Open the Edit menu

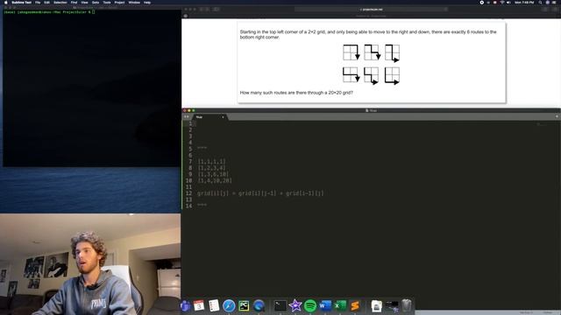tap(46, 3)
